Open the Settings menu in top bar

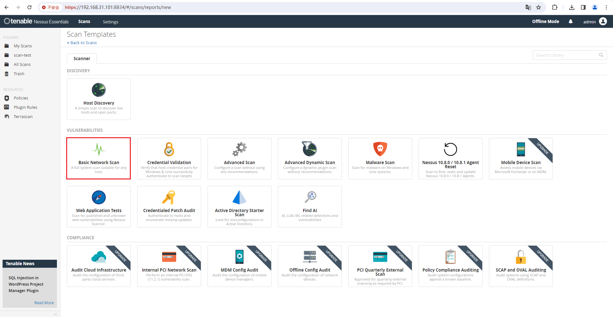click(x=110, y=22)
